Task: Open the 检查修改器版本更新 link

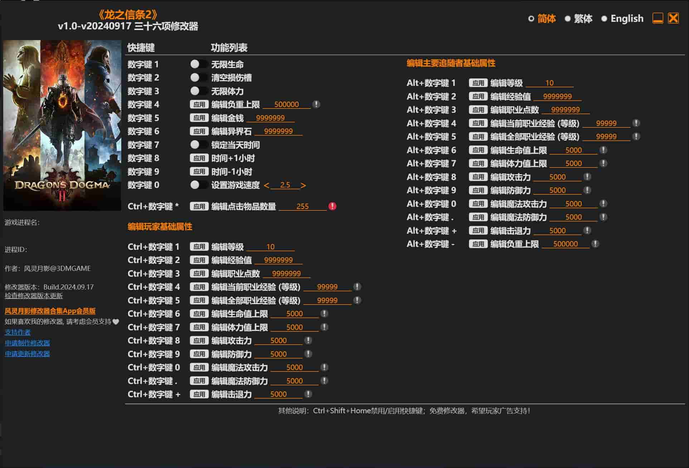Action: 34,296
